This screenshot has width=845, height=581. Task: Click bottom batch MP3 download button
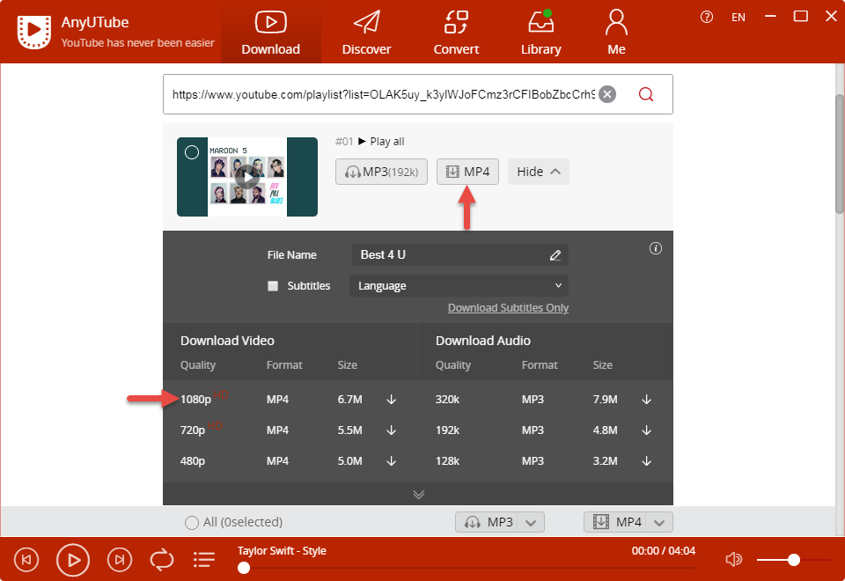tap(487, 522)
